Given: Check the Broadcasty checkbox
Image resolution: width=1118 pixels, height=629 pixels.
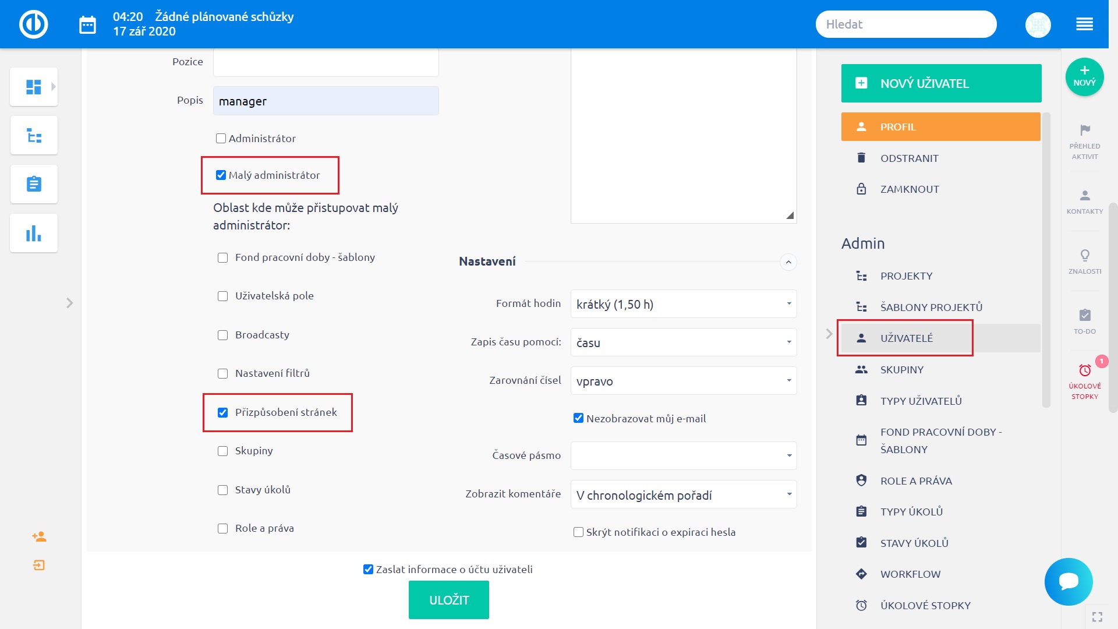Looking at the screenshot, I should [x=222, y=335].
